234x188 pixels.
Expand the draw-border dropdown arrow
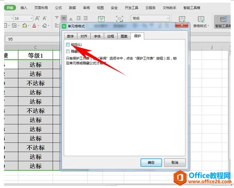click(x=18, y=26)
